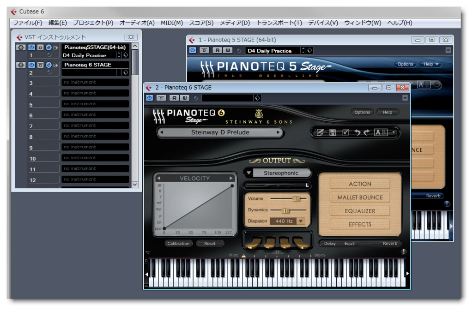This screenshot has width=473, height=311.
Task: Open the editor for slot 2 instrument
Action: pos(49,65)
